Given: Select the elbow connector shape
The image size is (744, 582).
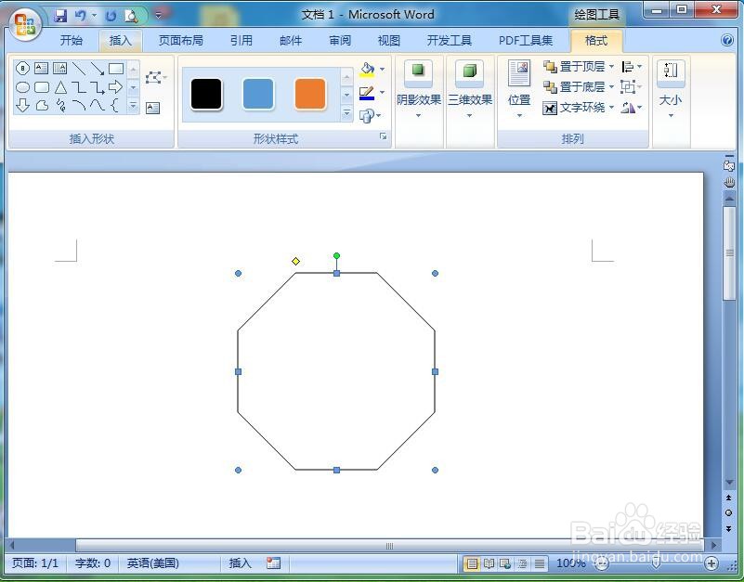Looking at the screenshot, I should tap(79, 87).
